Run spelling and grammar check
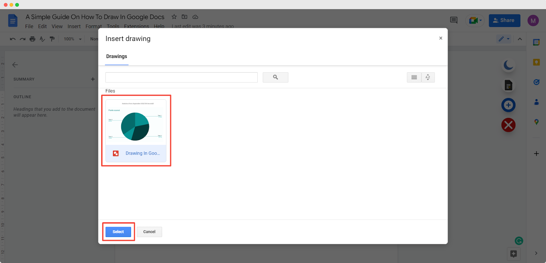 coord(42,39)
